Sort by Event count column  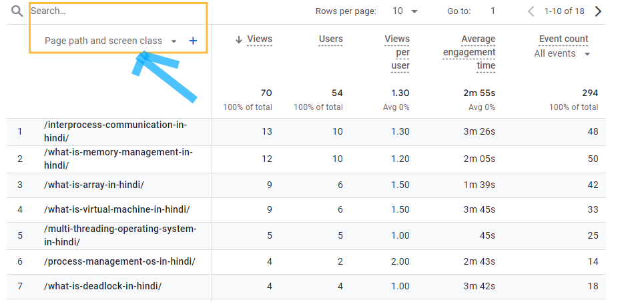point(563,39)
